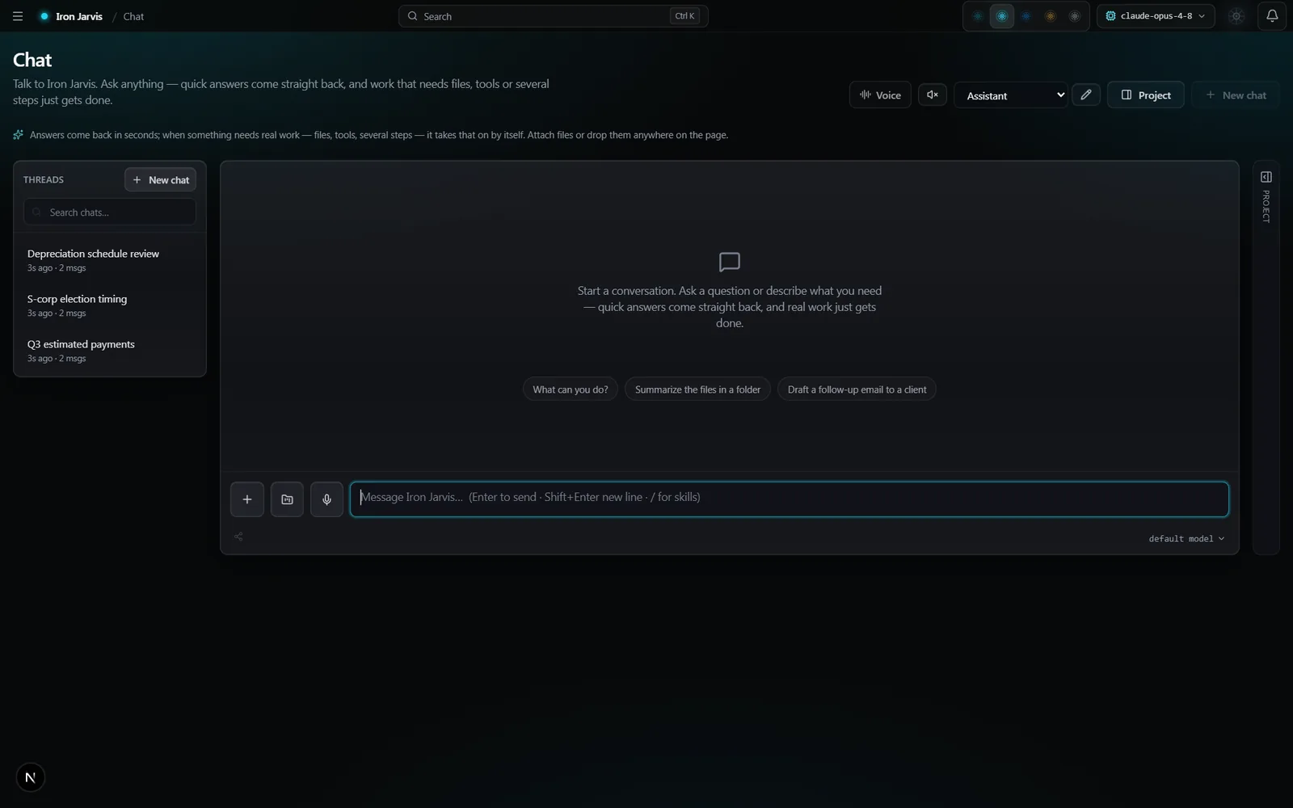
Task: Click the top Search bar
Action: 553,16
